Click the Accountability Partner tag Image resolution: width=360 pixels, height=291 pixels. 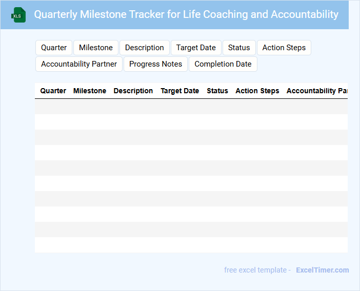click(x=79, y=64)
